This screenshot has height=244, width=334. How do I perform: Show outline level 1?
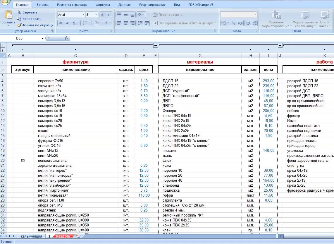point(3,45)
